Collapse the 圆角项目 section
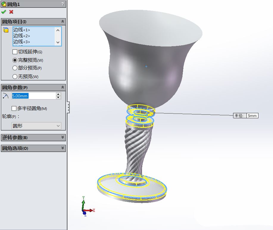The height and width of the screenshot is (230, 273). (x=63, y=22)
